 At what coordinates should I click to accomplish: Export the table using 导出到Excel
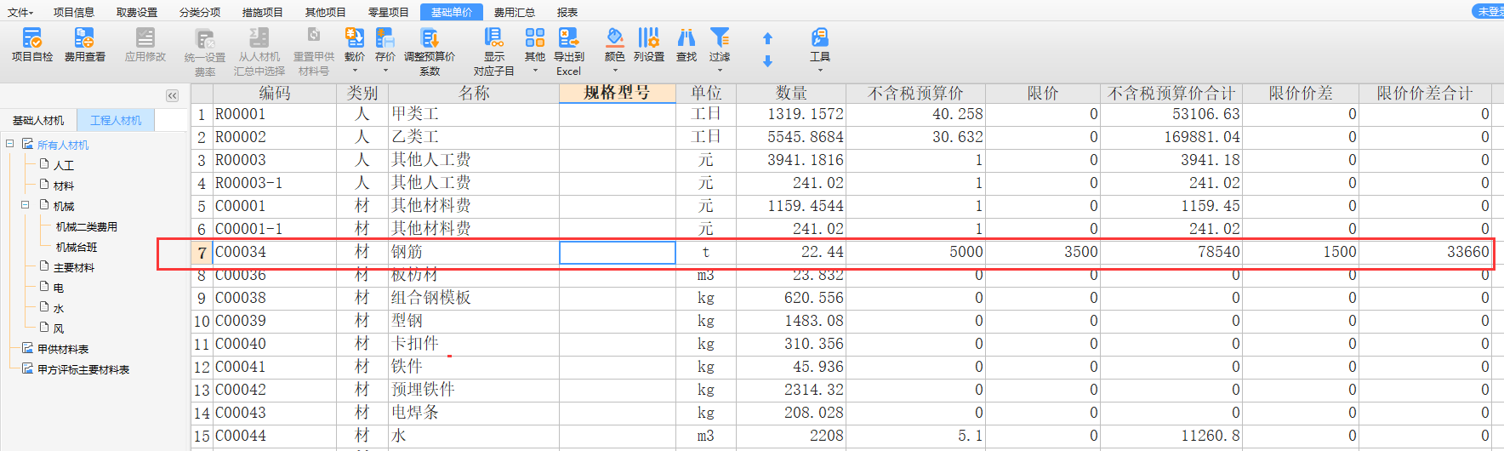pos(568,38)
